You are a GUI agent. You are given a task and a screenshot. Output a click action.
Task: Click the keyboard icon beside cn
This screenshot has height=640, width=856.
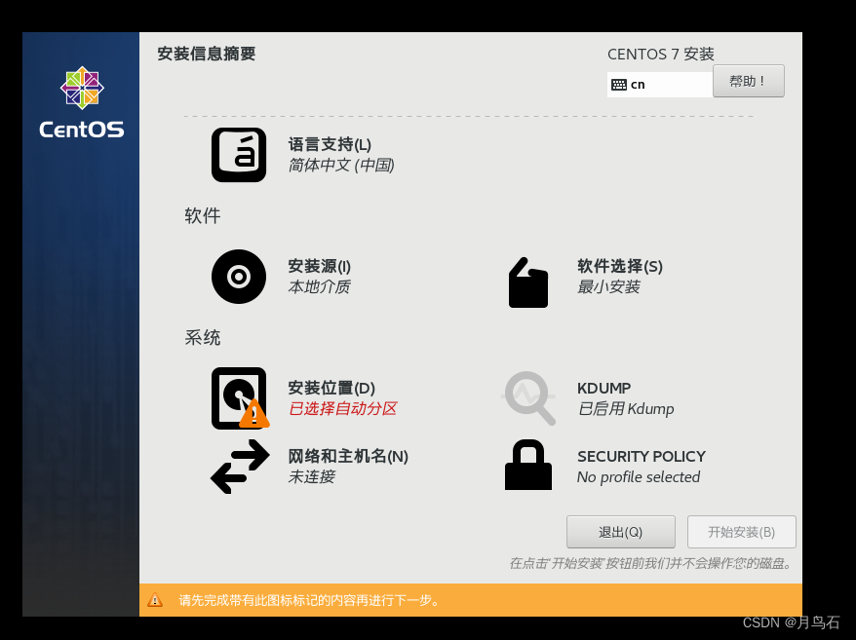[x=618, y=85]
